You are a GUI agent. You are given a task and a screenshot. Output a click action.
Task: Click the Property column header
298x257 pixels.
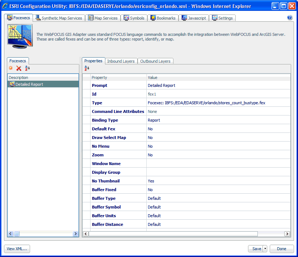[x=118, y=77]
